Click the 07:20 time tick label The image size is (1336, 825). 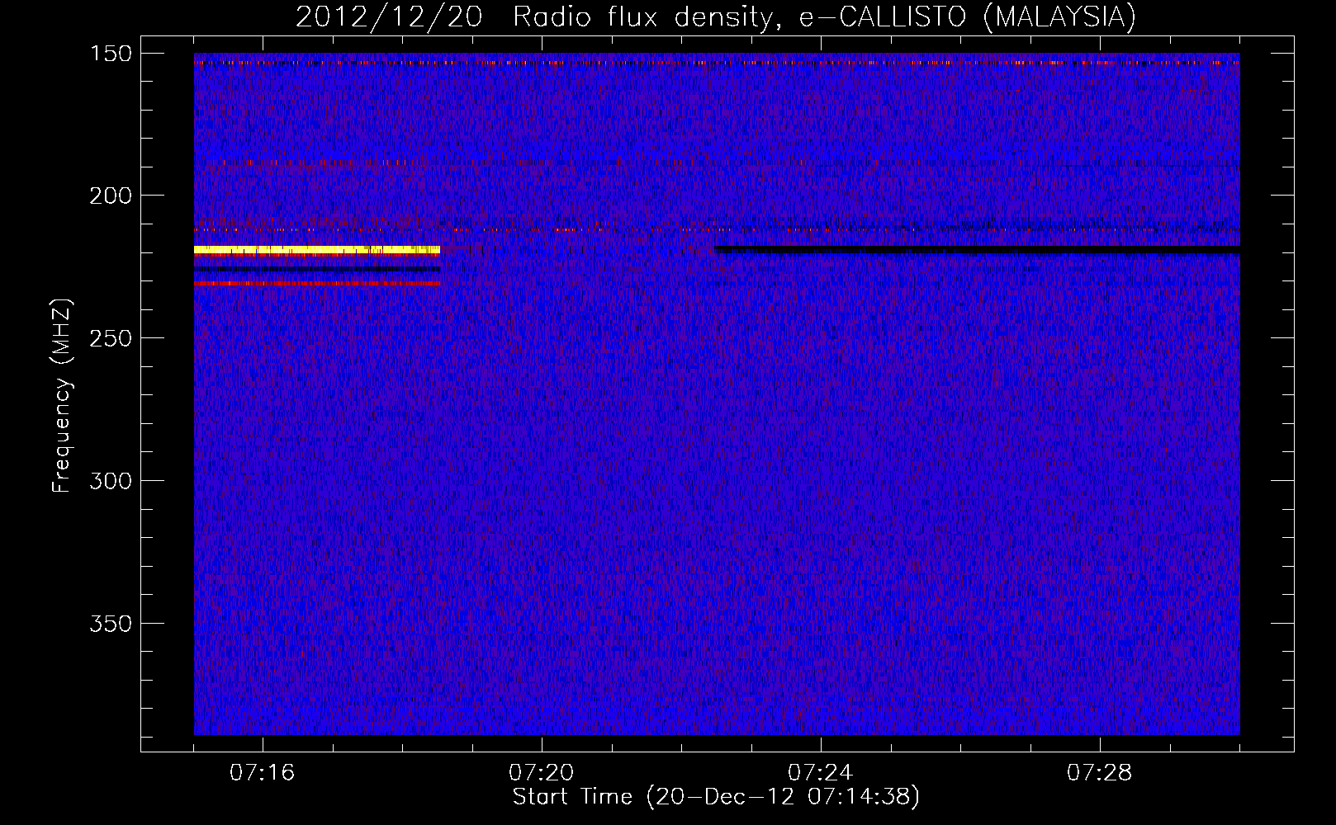pyautogui.click(x=541, y=773)
